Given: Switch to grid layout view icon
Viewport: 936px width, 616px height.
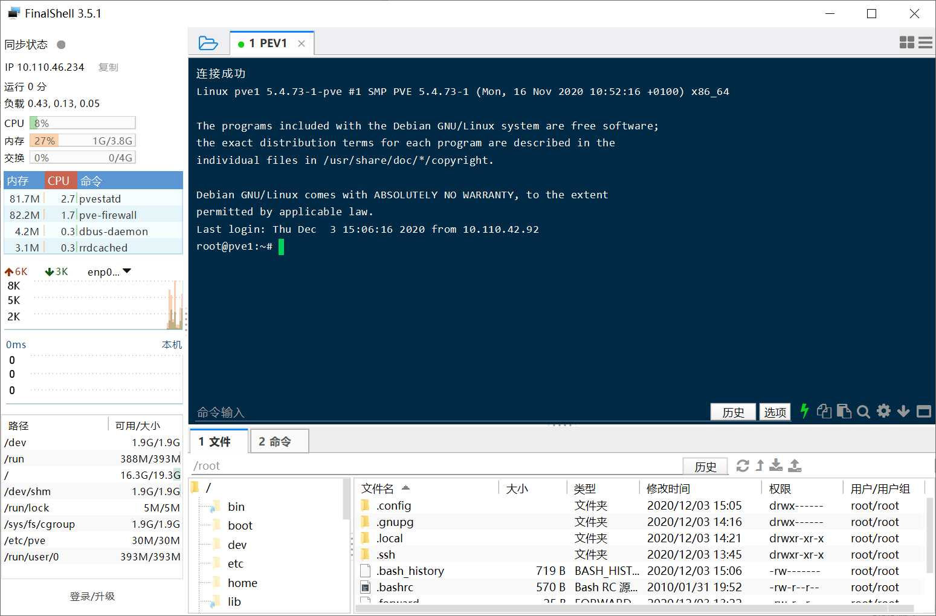Looking at the screenshot, I should (x=906, y=42).
